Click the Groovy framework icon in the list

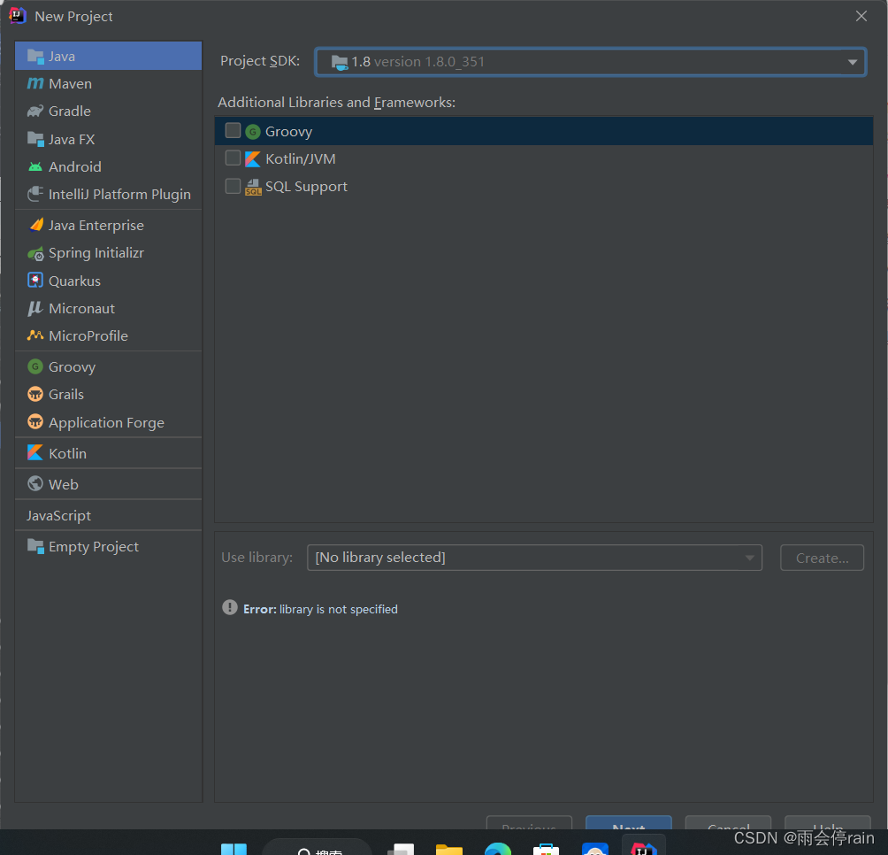coord(253,132)
